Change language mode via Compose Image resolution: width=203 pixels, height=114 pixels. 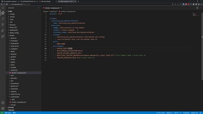tap(186, 113)
